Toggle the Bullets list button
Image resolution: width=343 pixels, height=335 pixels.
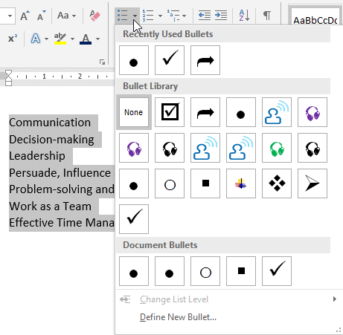point(123,16)
